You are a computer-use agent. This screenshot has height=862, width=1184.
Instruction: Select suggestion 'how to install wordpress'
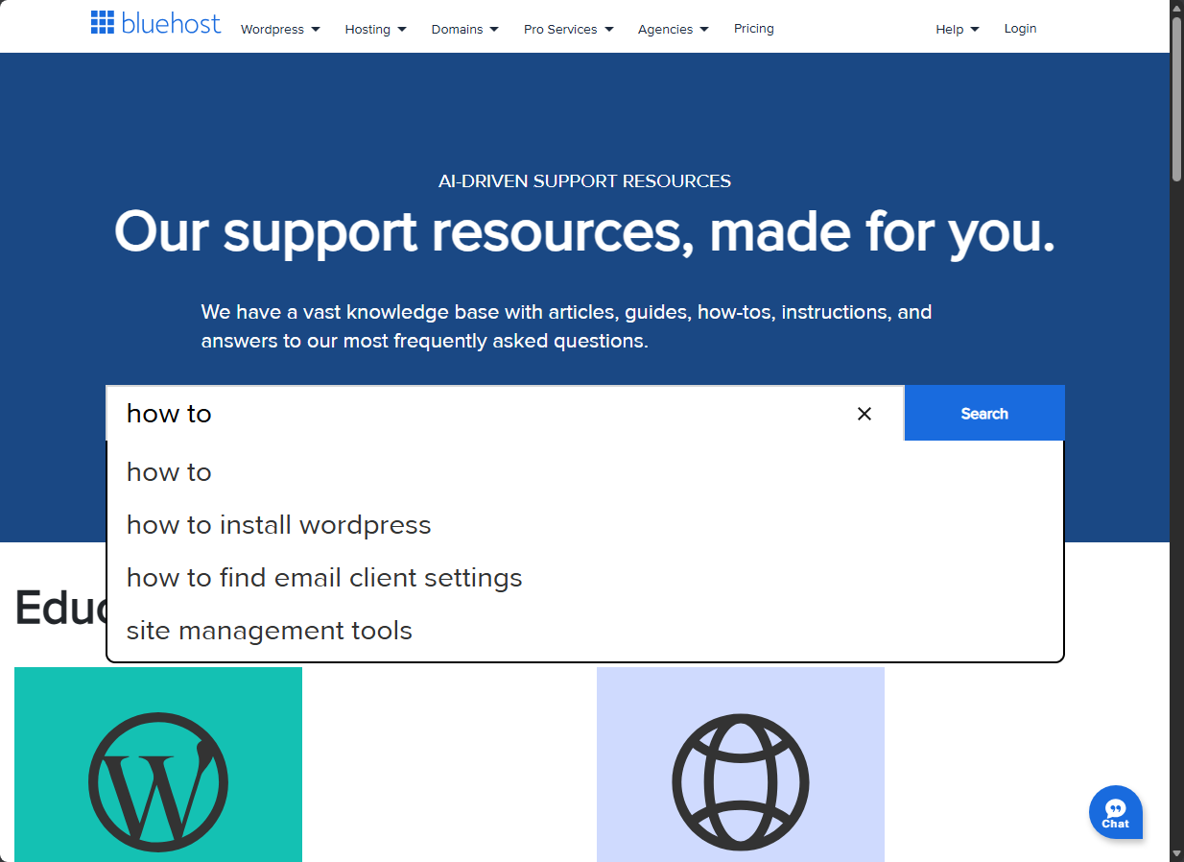click(x=278, y=525)
